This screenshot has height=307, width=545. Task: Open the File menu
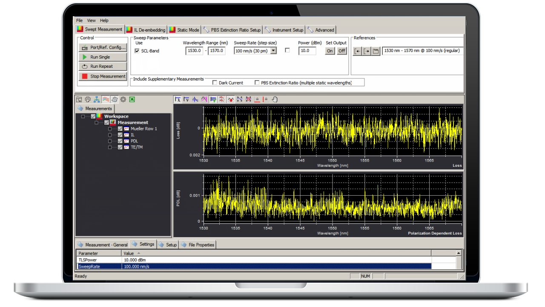[x=79, y=20]
